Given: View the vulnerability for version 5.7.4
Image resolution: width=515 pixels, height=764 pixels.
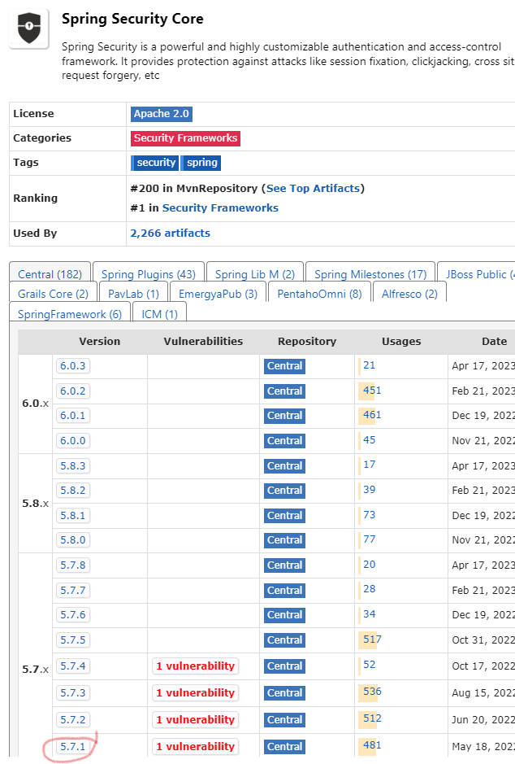Looking at the screenshot, I should tap(196, 666).
